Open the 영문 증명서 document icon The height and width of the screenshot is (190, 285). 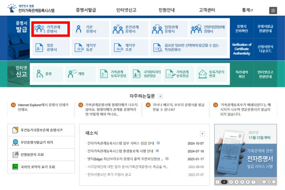tap(39, 47)
